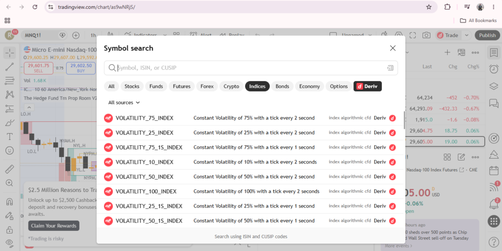Click the results list scrollbar

pos(404,120)
